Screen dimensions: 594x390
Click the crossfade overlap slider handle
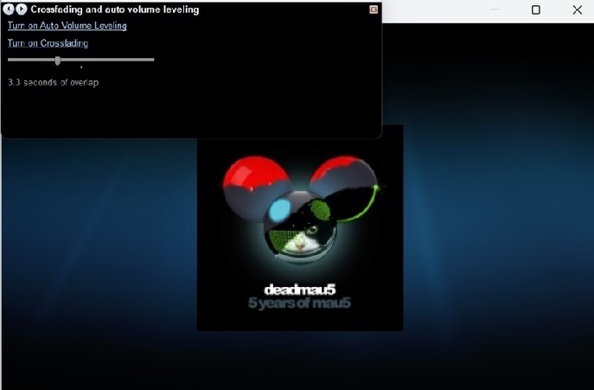coord(58,61)
